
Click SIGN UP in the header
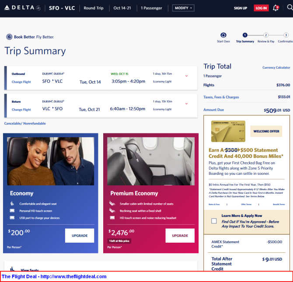click(241, 8)
